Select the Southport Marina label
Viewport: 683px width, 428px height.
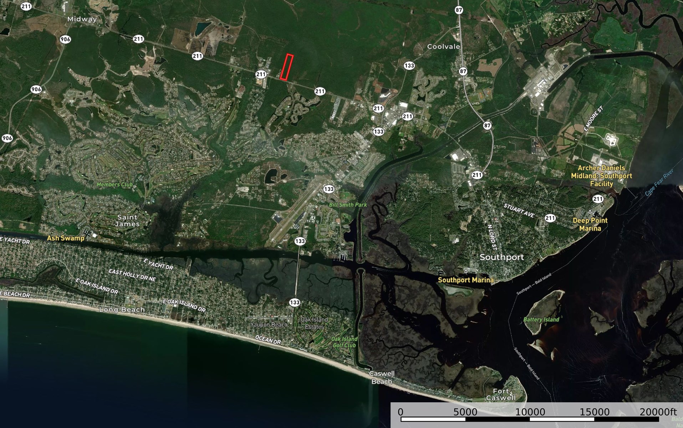tap(466, 280)
